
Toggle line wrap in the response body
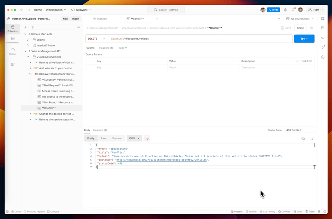(147, 138)
